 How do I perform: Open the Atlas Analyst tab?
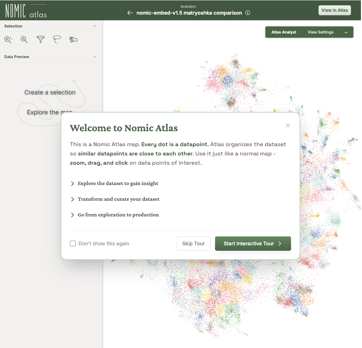click(284, 32)
